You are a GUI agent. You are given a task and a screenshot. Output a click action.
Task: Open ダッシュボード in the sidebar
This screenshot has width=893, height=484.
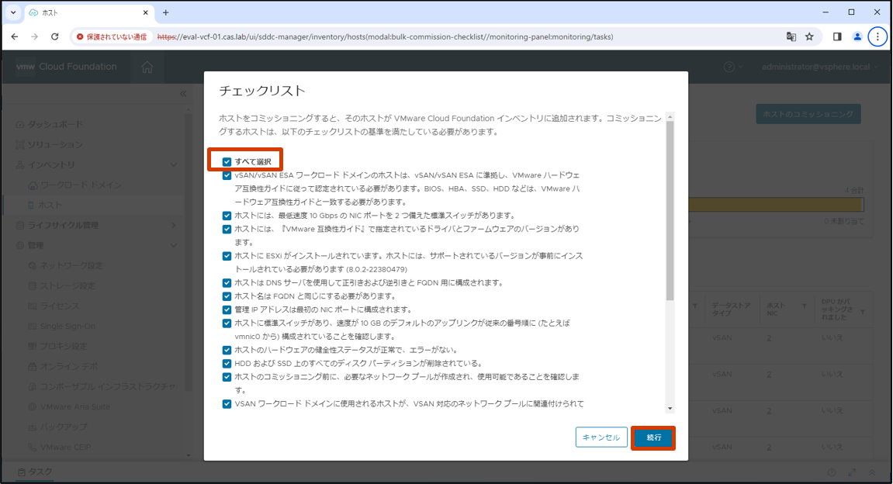click(55, 124)
